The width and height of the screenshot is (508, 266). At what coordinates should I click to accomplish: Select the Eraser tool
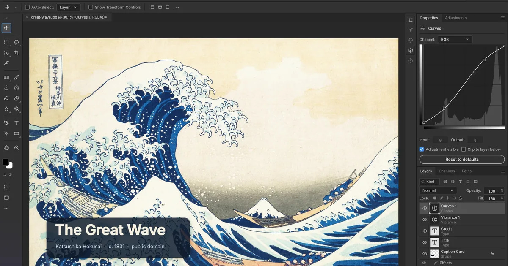[x=6, y=98]
